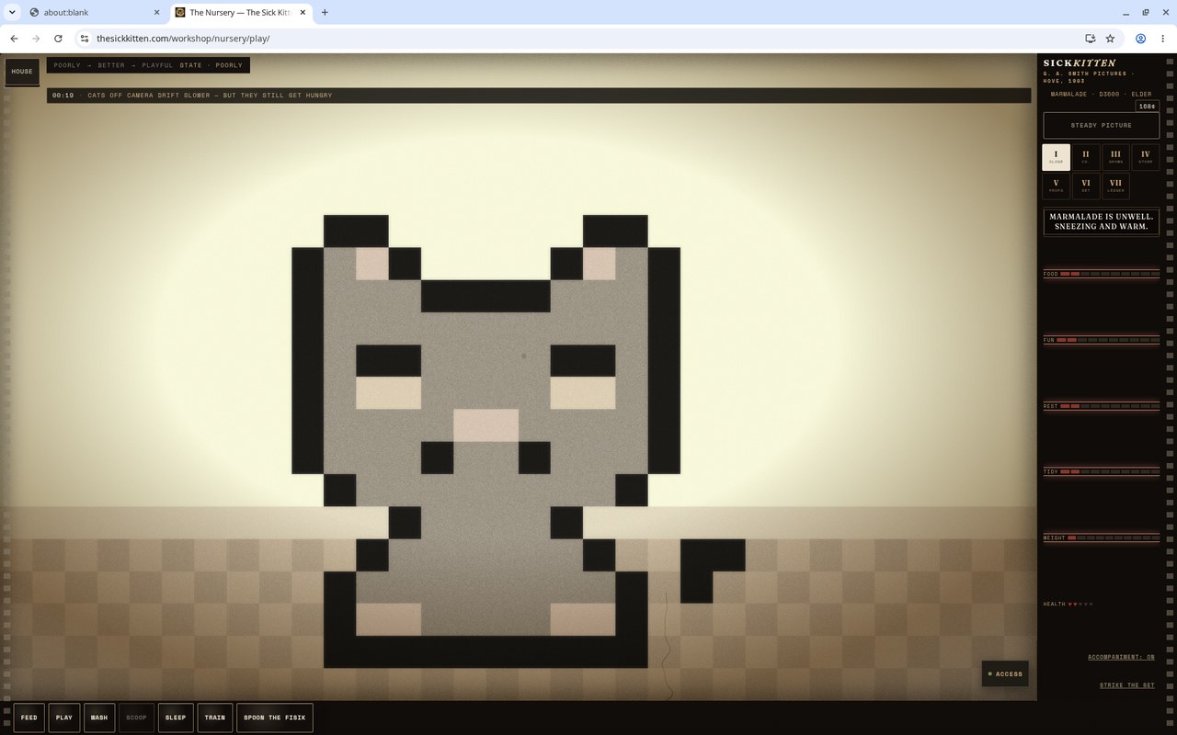
Task: Click the WASH action button
Action: click(99, 718)
